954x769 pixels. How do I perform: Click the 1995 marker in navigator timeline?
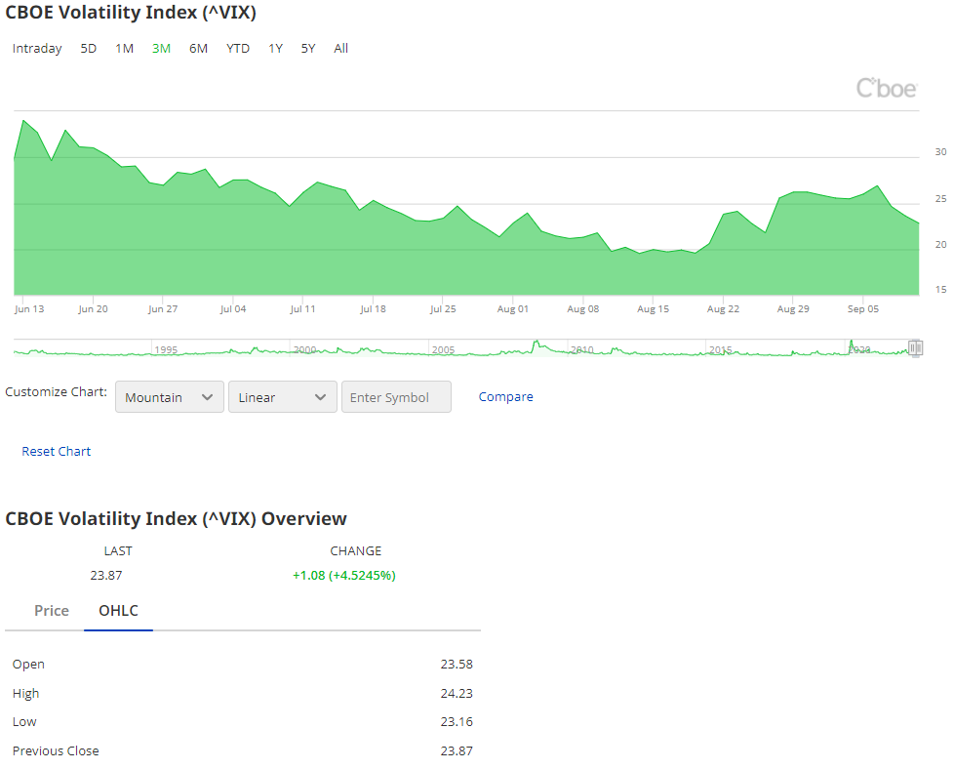166,350
